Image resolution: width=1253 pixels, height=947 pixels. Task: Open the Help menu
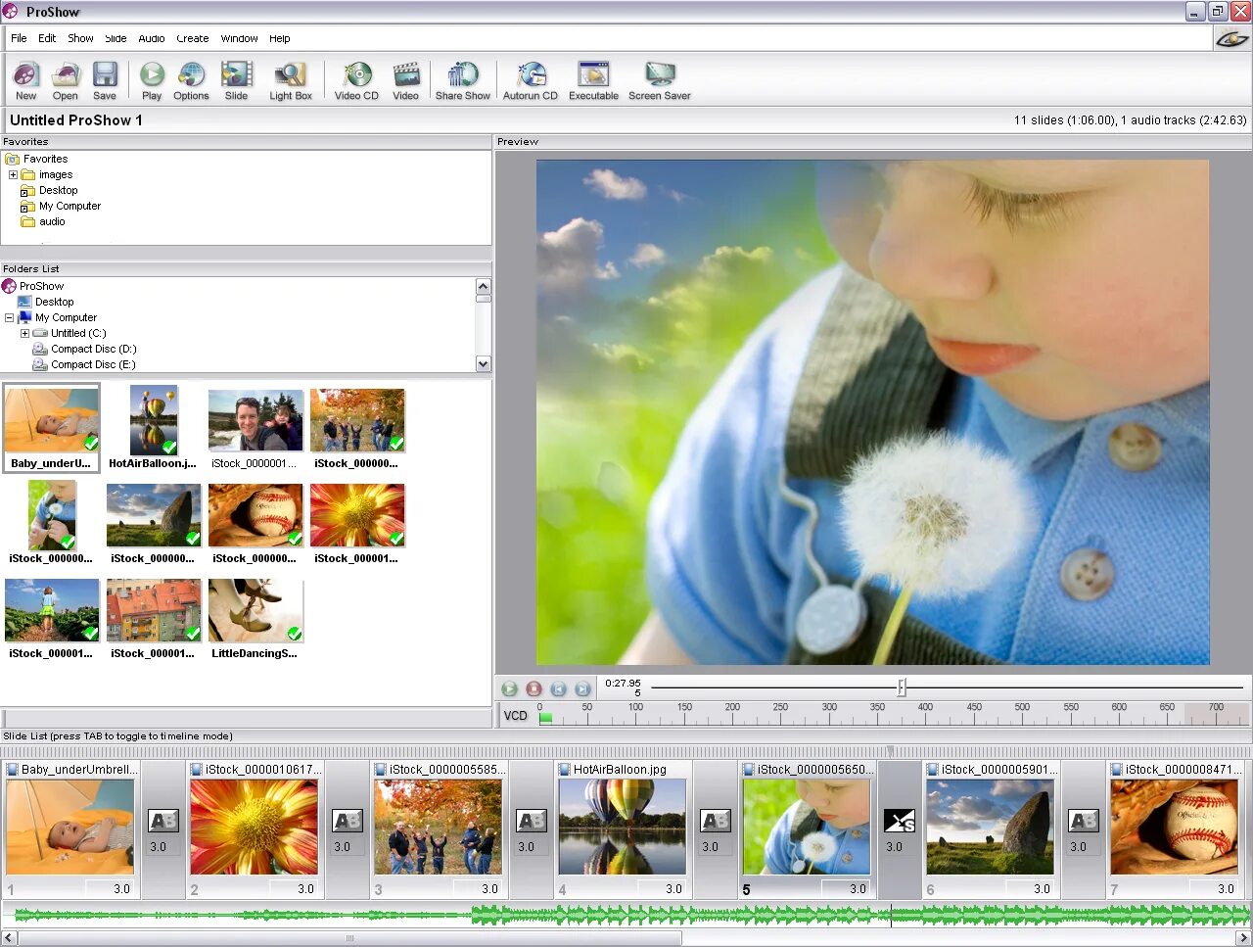[x=280, y=38]
